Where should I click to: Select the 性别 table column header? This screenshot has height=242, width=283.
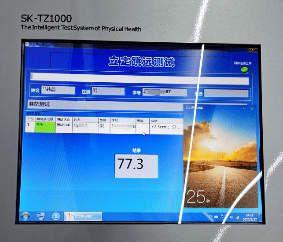tap(104, 120)
